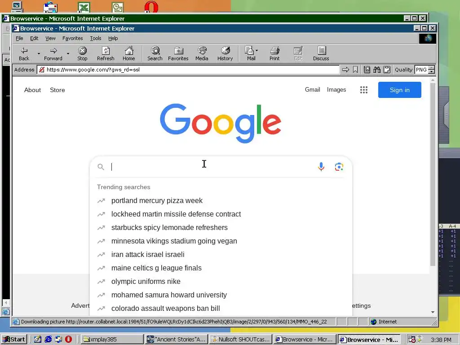Image resolution: width=460 pixels, height=345 pixels.
Task: Open the Edit menu
Action: coord(34,38)
